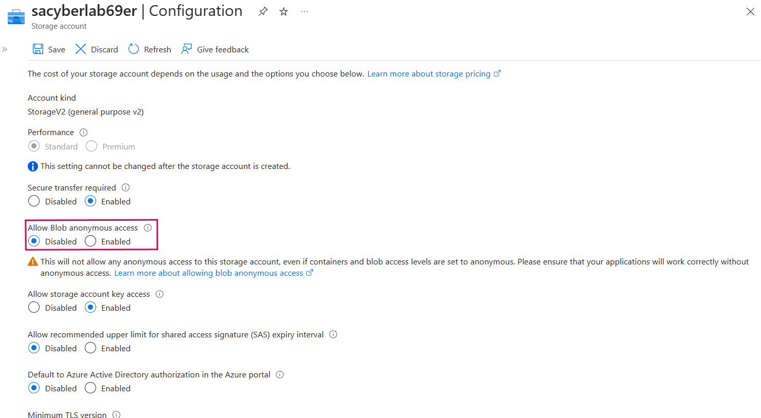Expand the collapsed left sidebar
The height and width of the screenshot is (418, 761).
(x=5, y=49)
